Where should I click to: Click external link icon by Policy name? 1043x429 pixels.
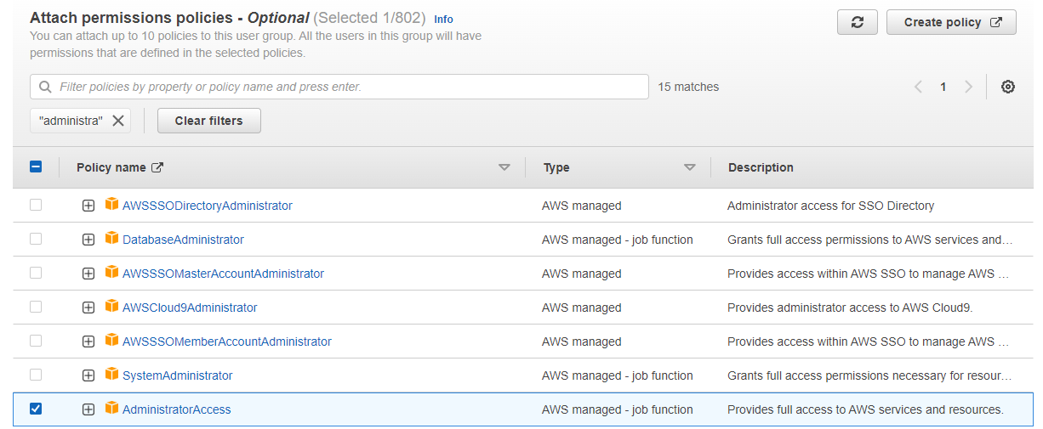coord(157,167)
